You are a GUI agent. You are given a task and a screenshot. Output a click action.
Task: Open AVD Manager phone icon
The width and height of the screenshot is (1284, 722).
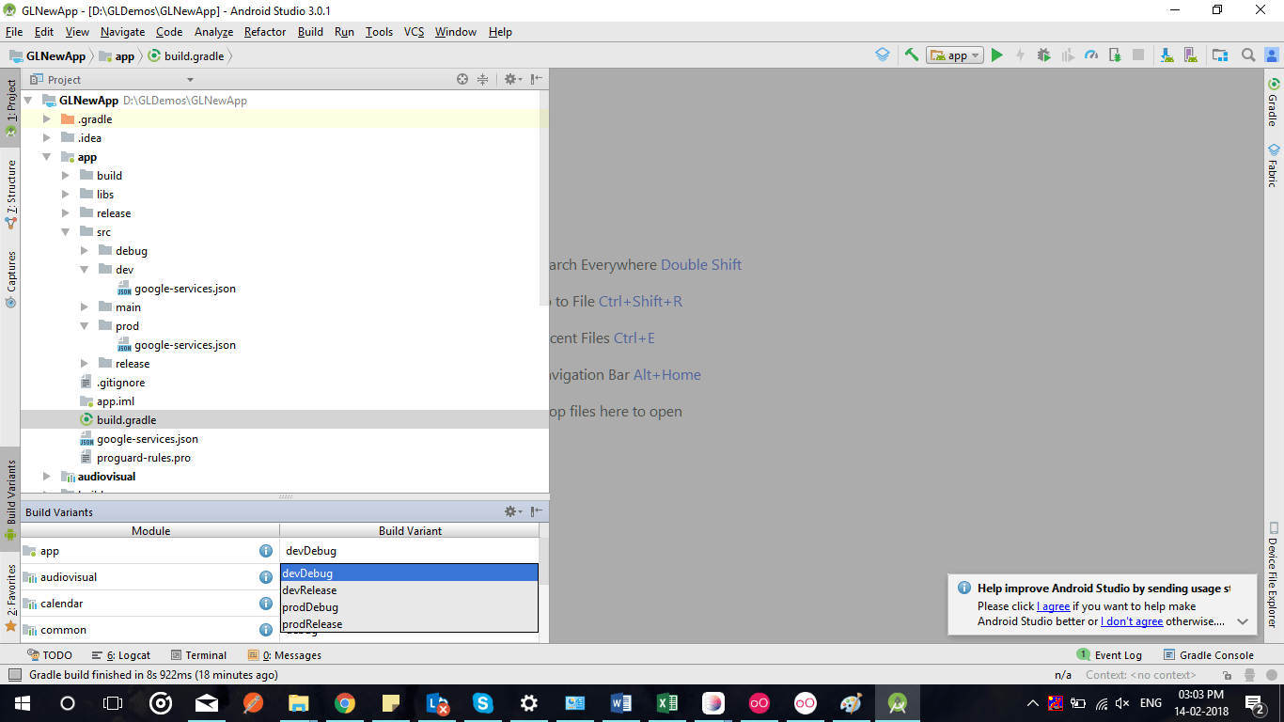tap(1190, 55)
